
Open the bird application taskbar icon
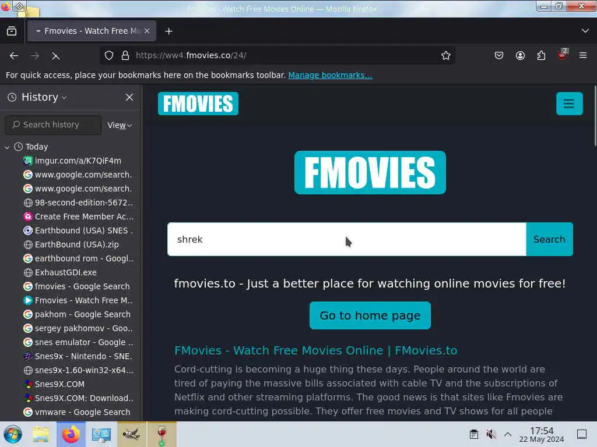click(x=131, y=434)
